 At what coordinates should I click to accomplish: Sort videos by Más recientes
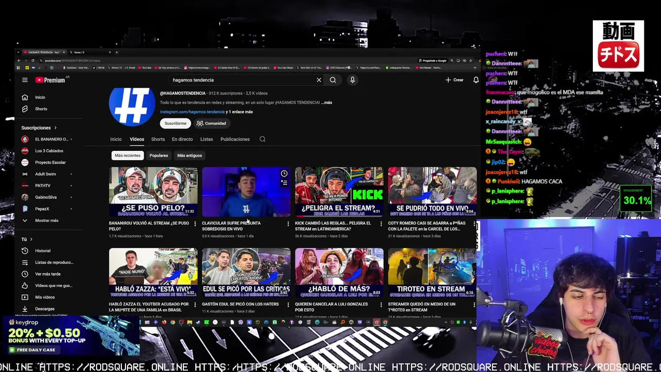tap(128, 156)
